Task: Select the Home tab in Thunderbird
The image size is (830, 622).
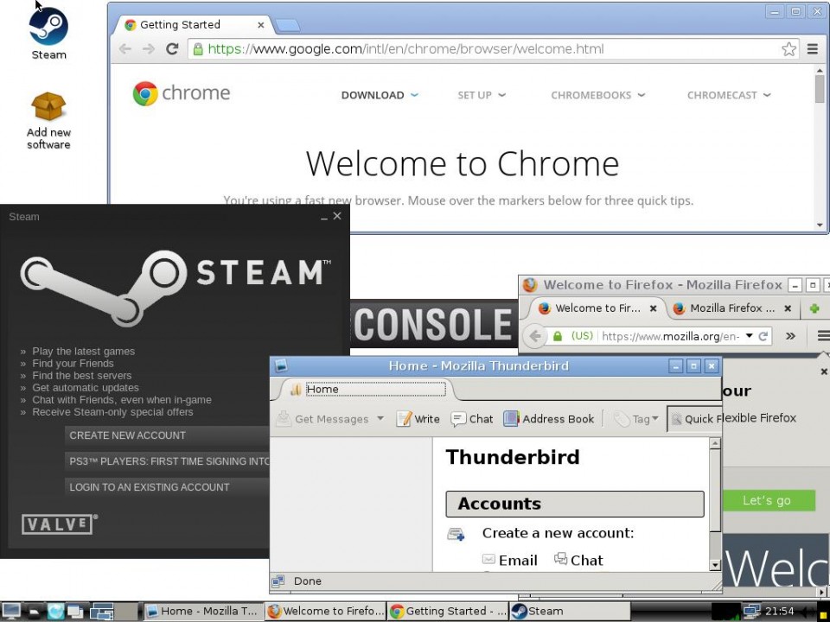Action: click(x=365, y=390)
